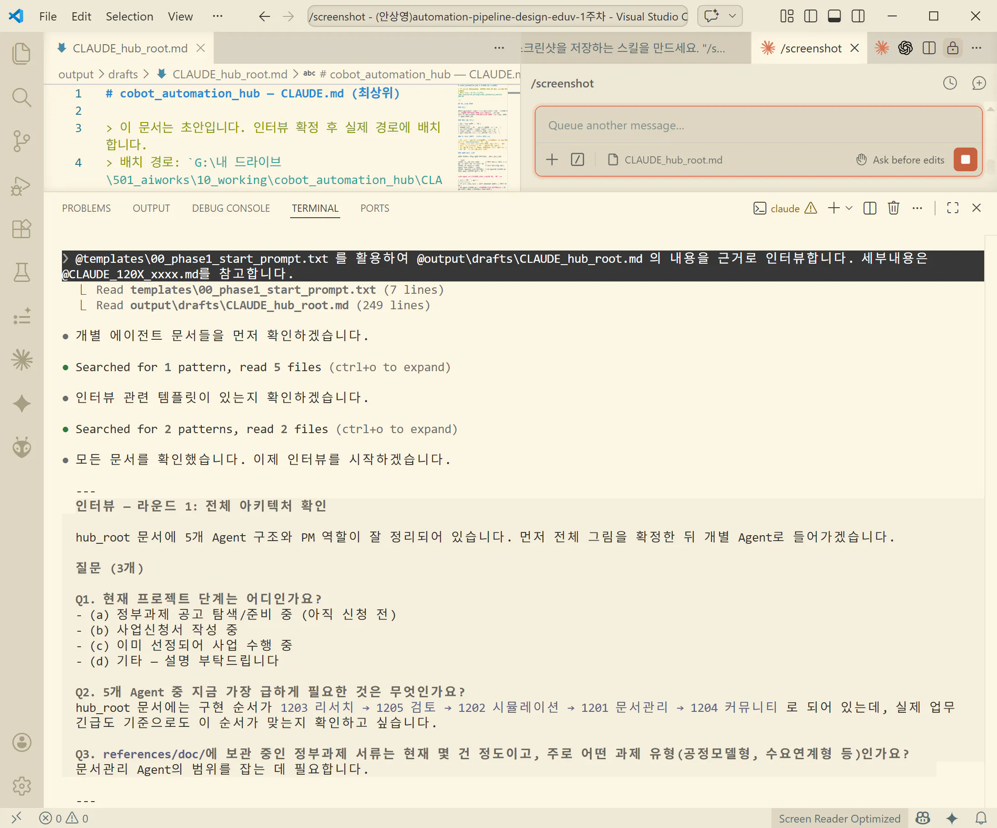Switch to the PROBLEMS panel tab
Viewport: 997px width, 828px height.
tap(86, 208)
